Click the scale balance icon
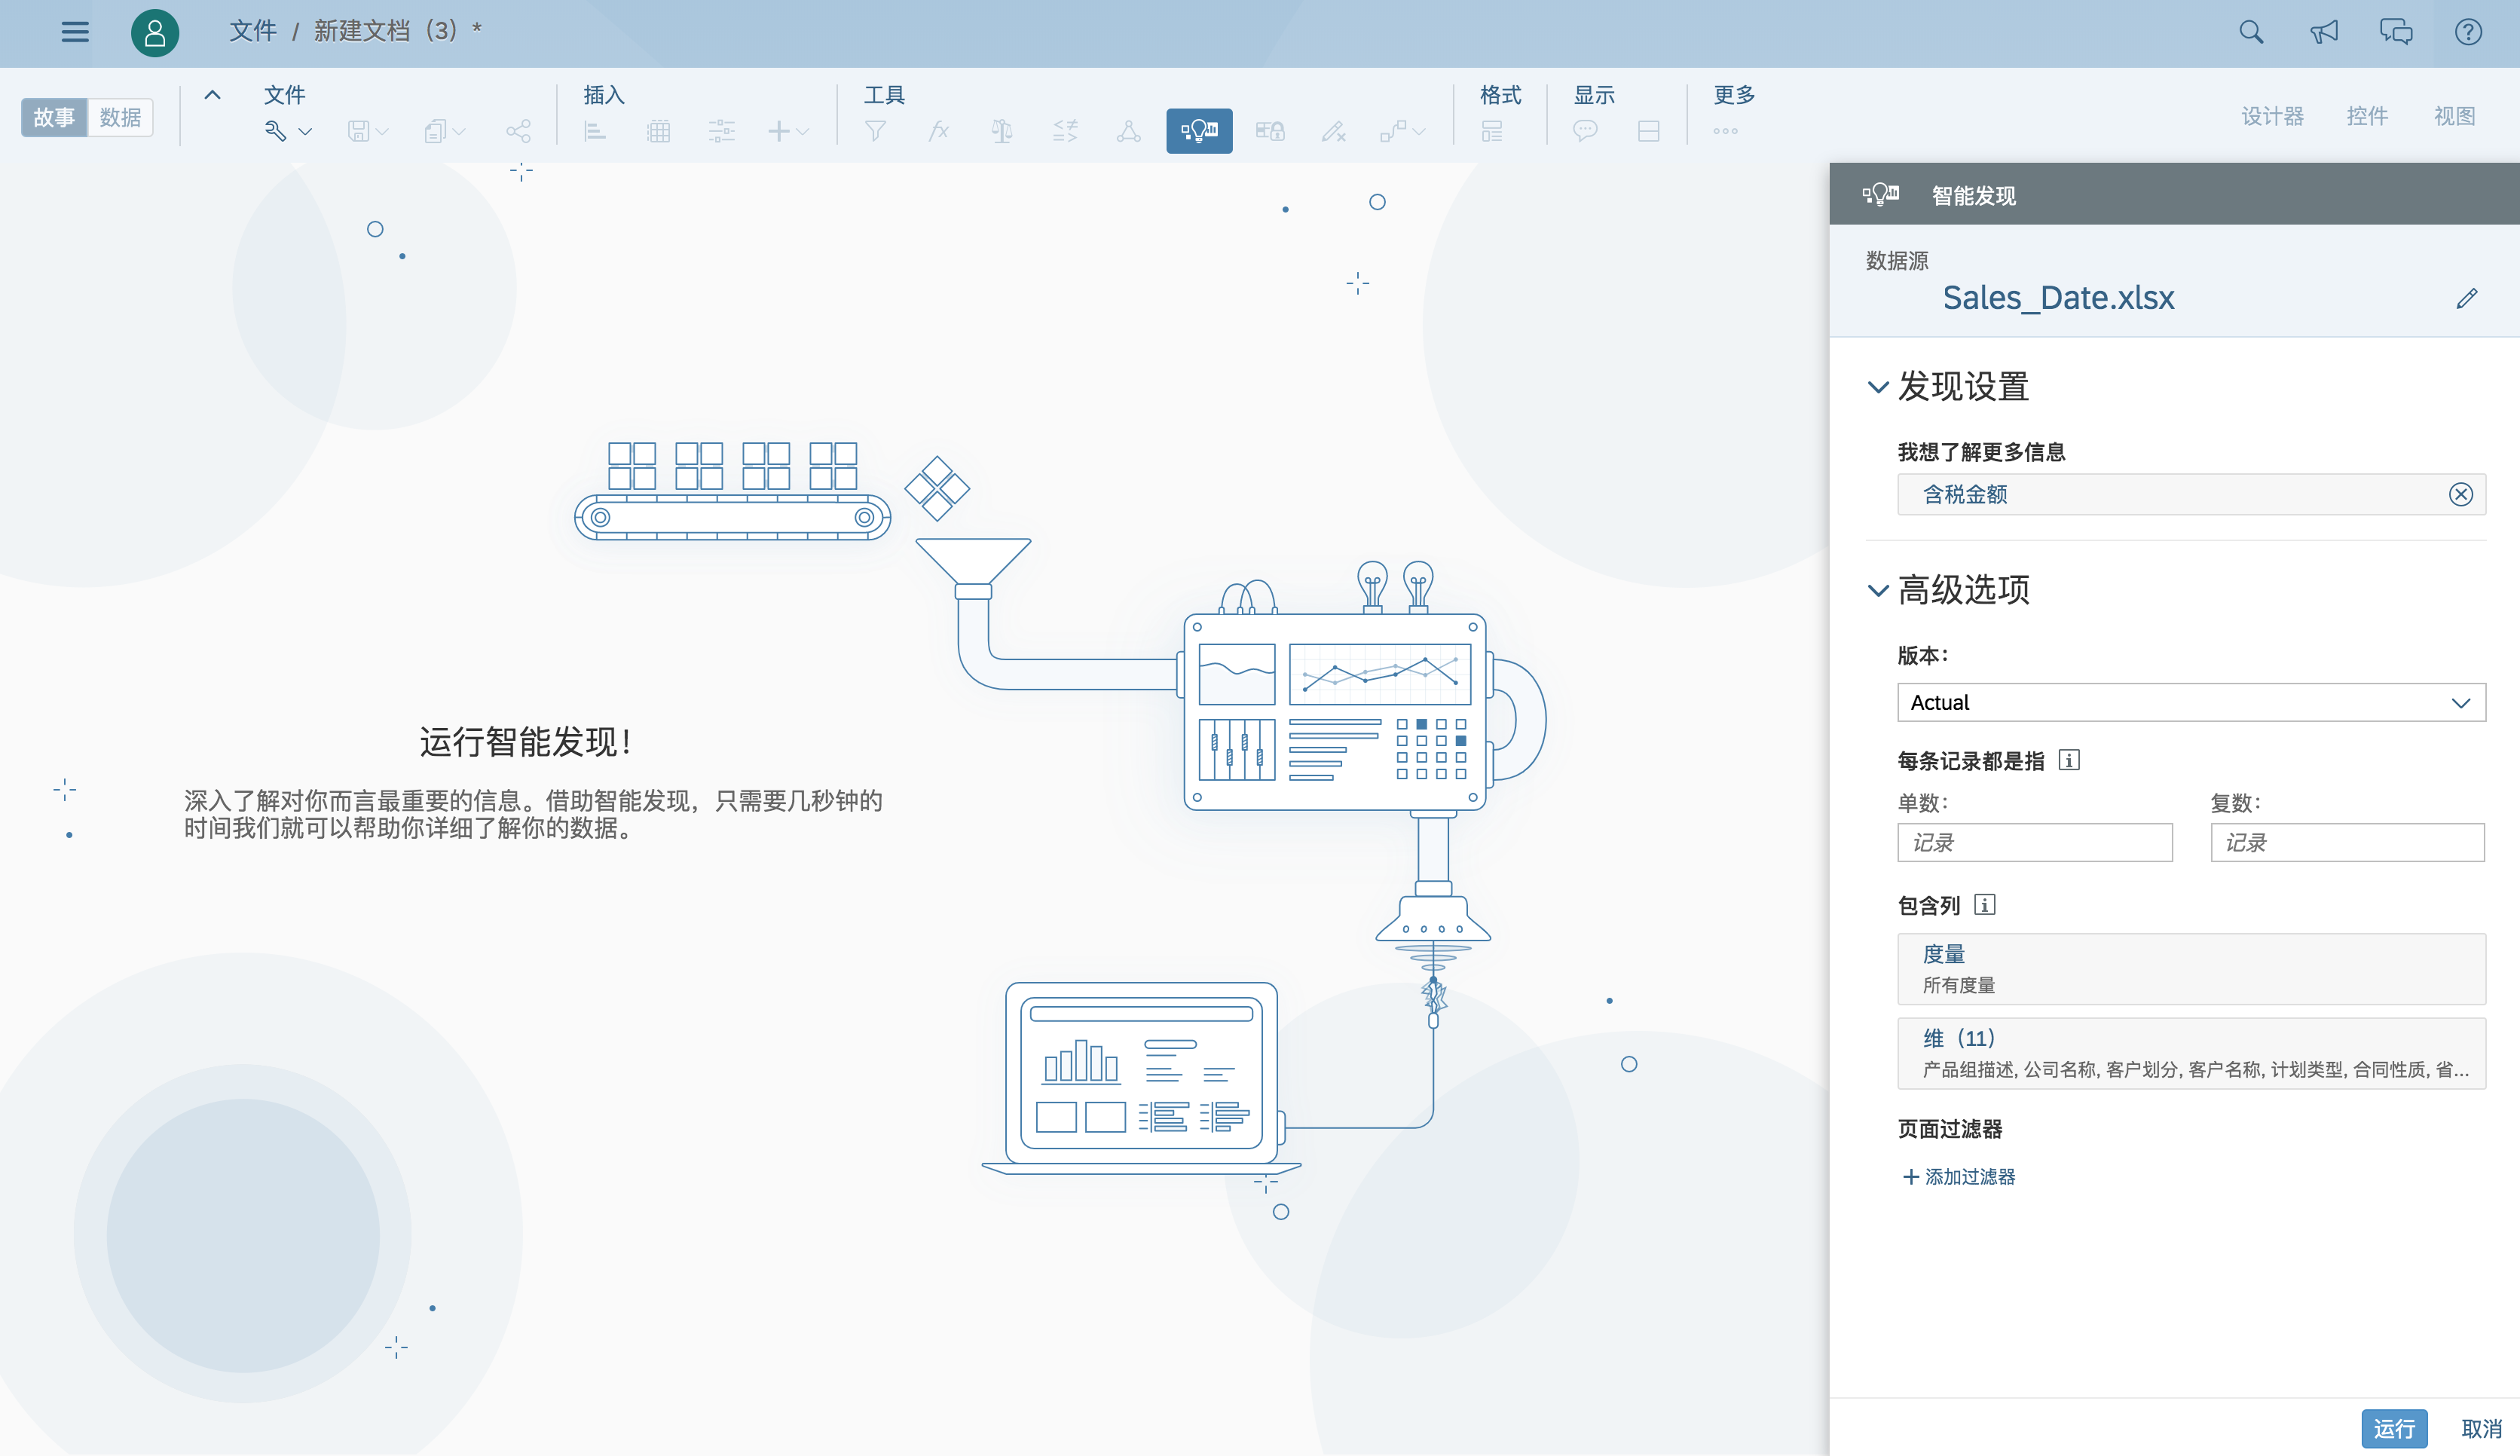 (1001, 131)
